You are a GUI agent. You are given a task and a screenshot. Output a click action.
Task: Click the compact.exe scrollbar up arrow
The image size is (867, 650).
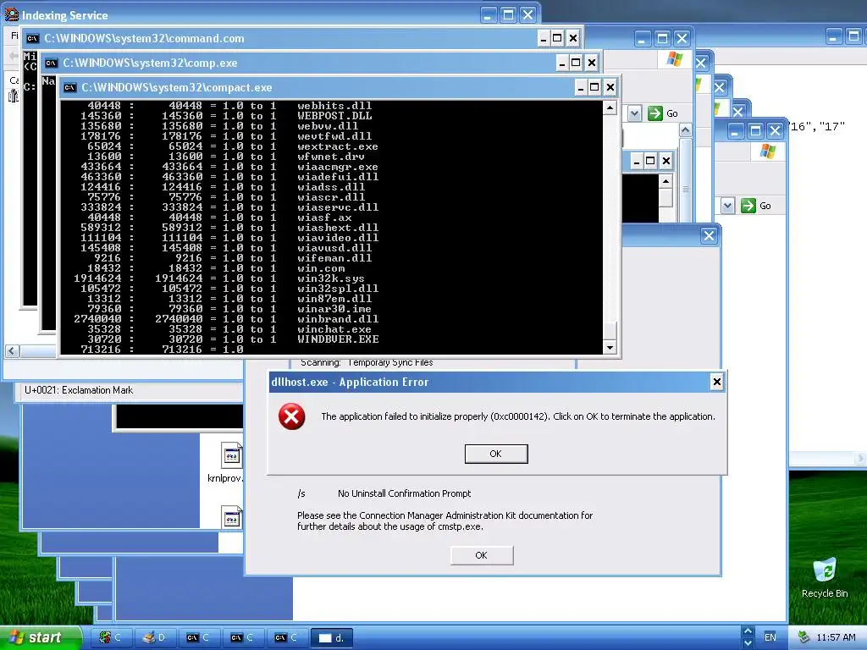610,107
